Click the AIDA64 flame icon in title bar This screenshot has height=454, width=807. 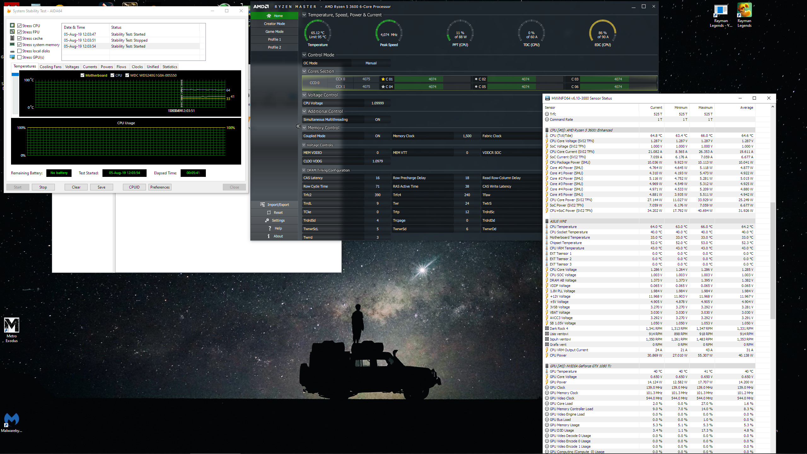pyautogui.click(x=9, y=11)
